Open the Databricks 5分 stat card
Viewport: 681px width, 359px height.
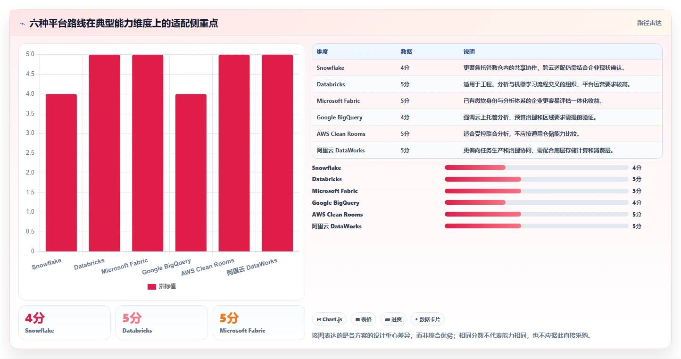pyautogui.click(x=162, y=323)
